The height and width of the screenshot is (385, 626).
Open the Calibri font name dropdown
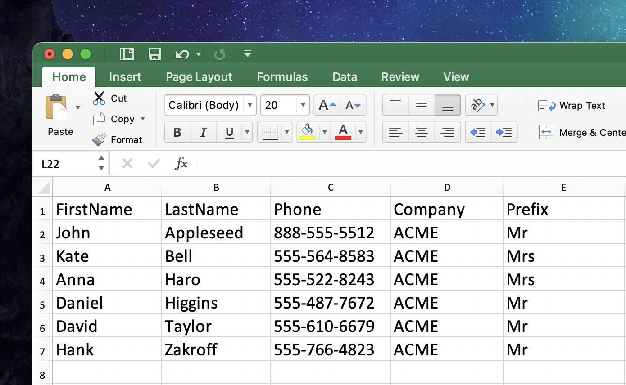coord(250,105)
